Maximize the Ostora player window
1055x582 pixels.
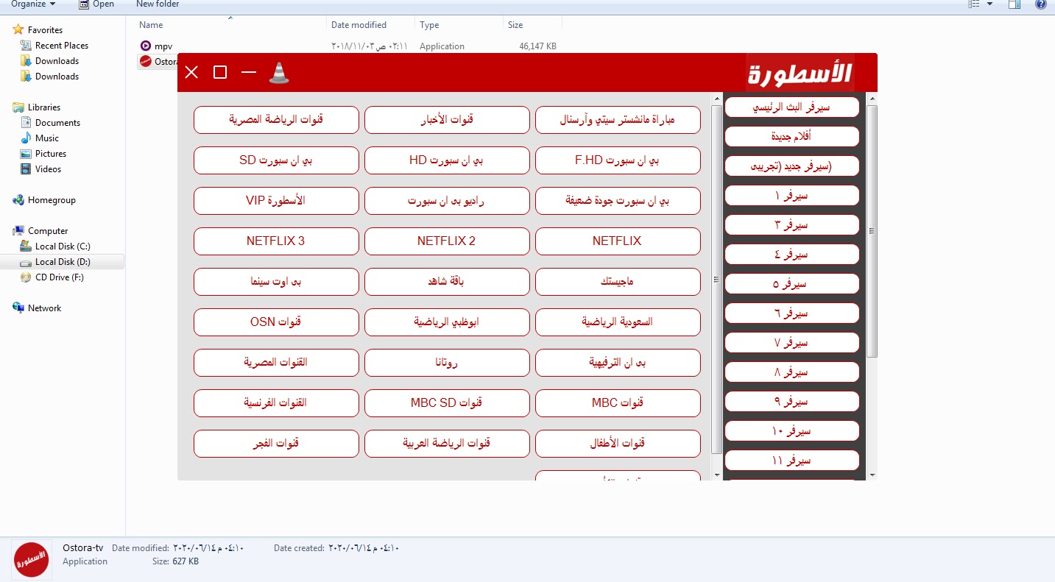[220, 72]
